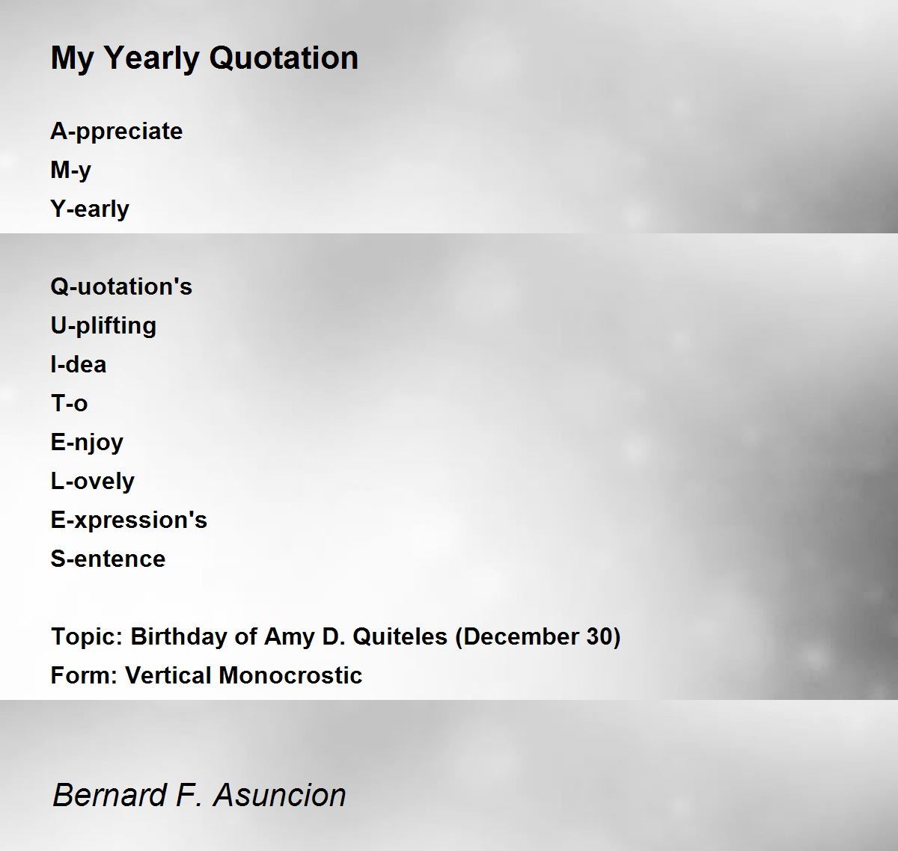This screenshot has width=898, height=851.
Task: Click the Topic line about Amy's birthday
Action: pyautogui.click(x=336, y=637)
